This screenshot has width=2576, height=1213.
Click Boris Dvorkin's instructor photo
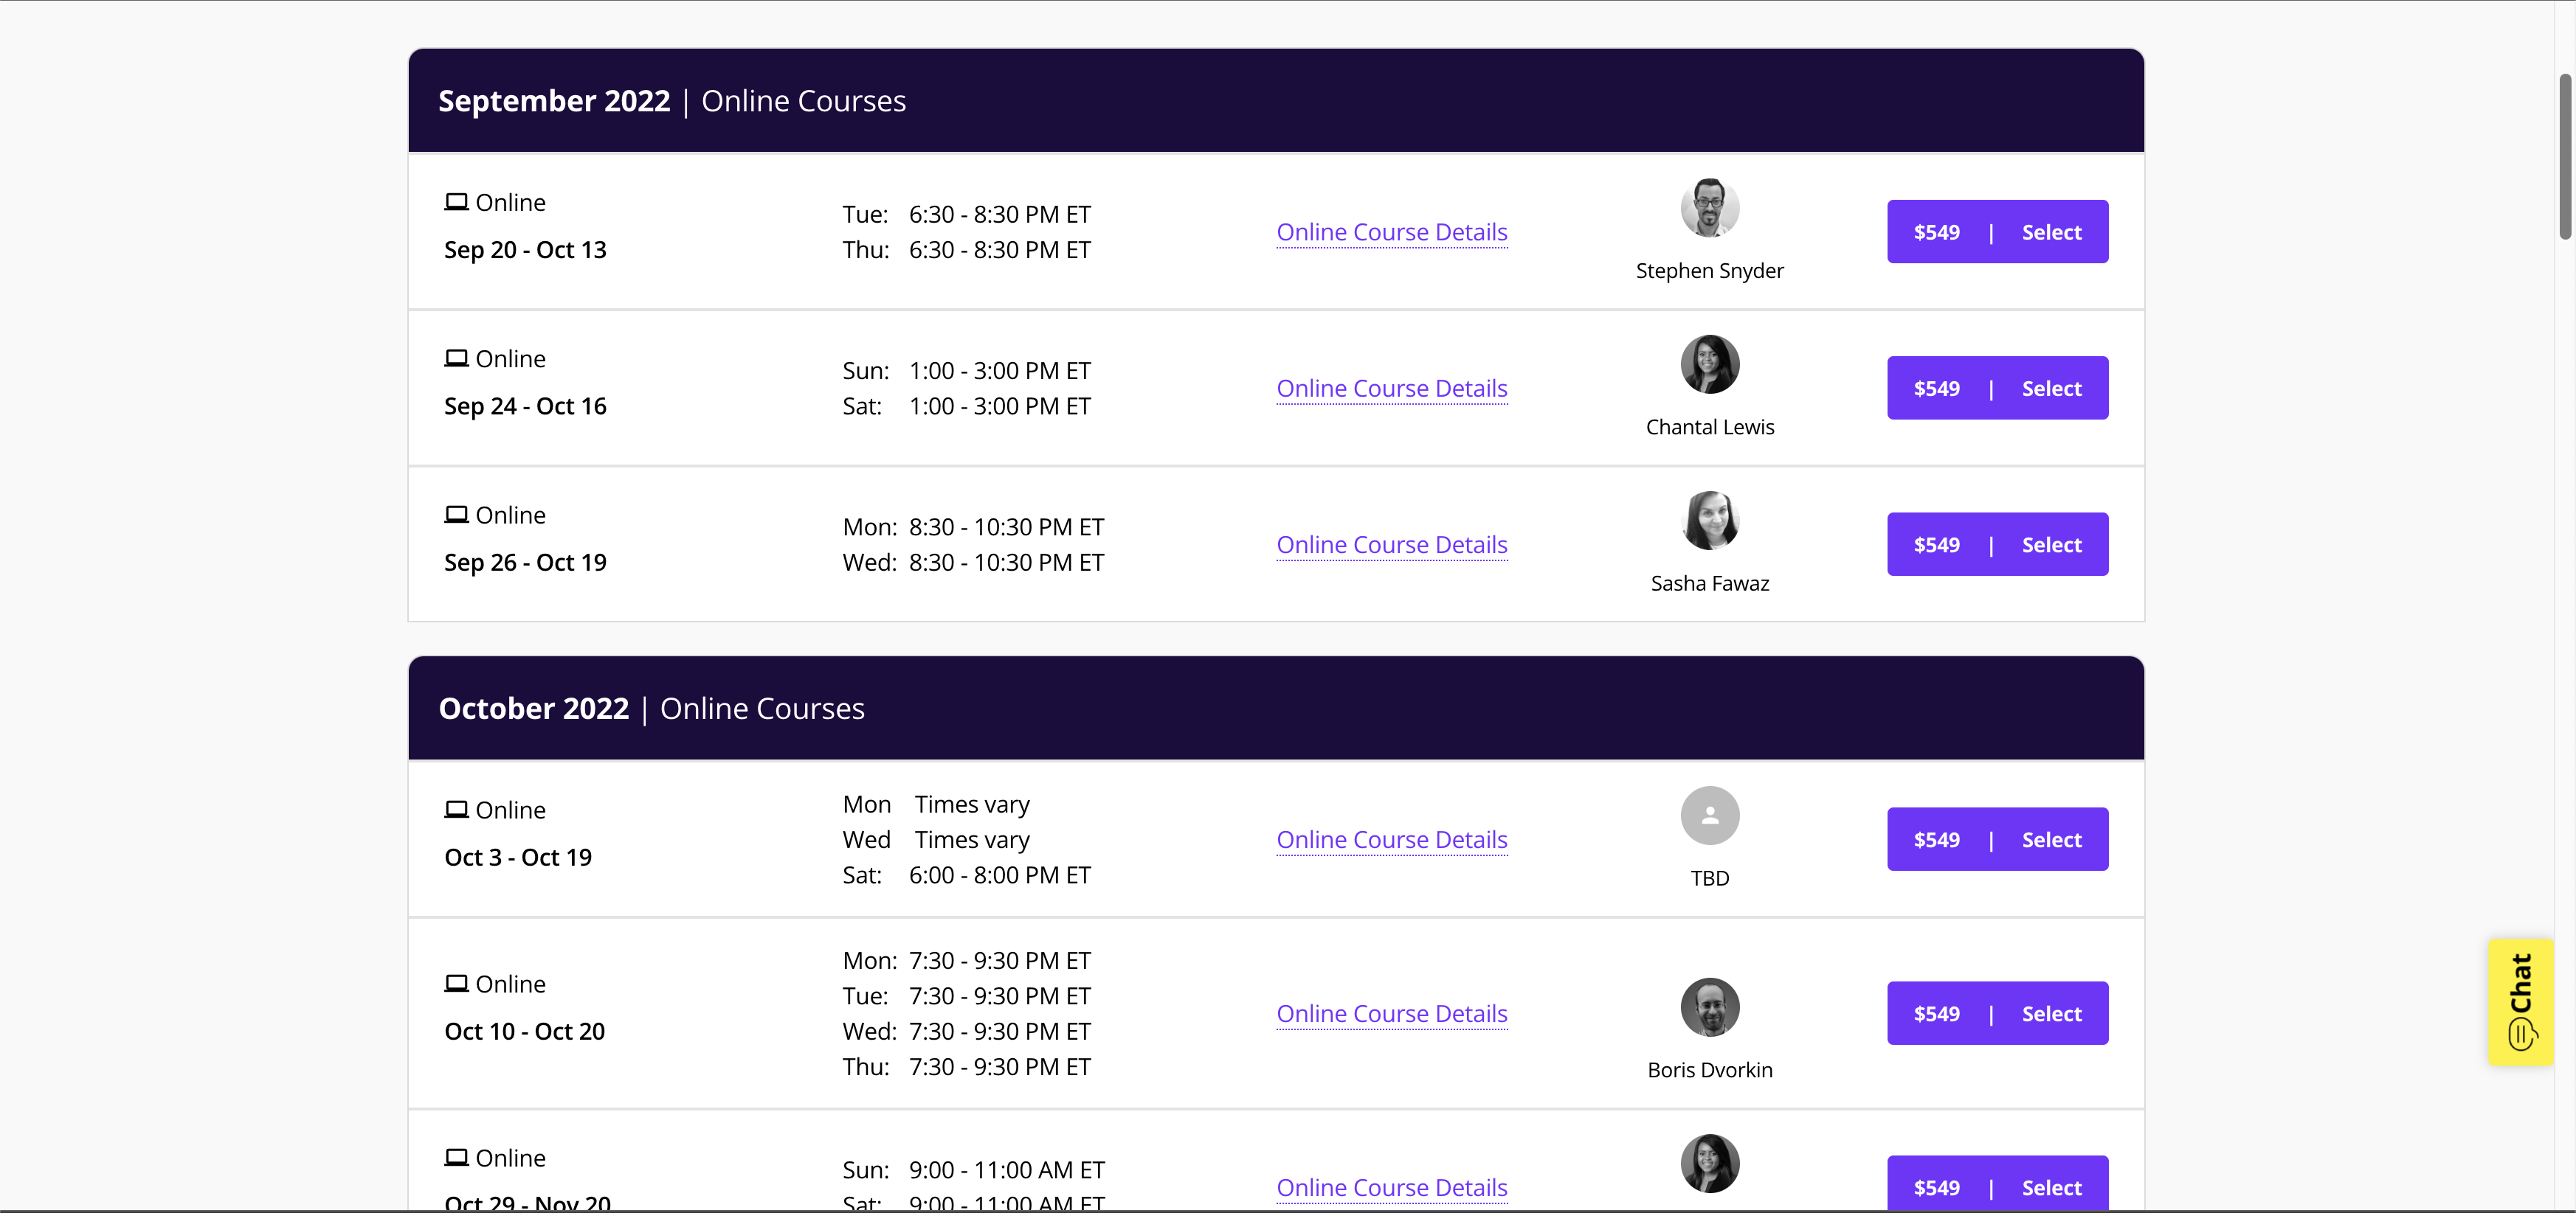tap(1709, 1007)
